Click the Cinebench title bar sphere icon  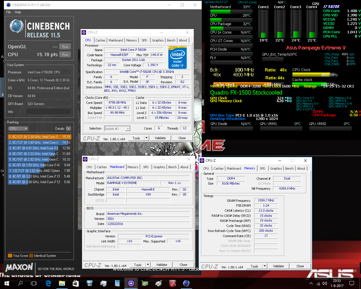(8, 5)
